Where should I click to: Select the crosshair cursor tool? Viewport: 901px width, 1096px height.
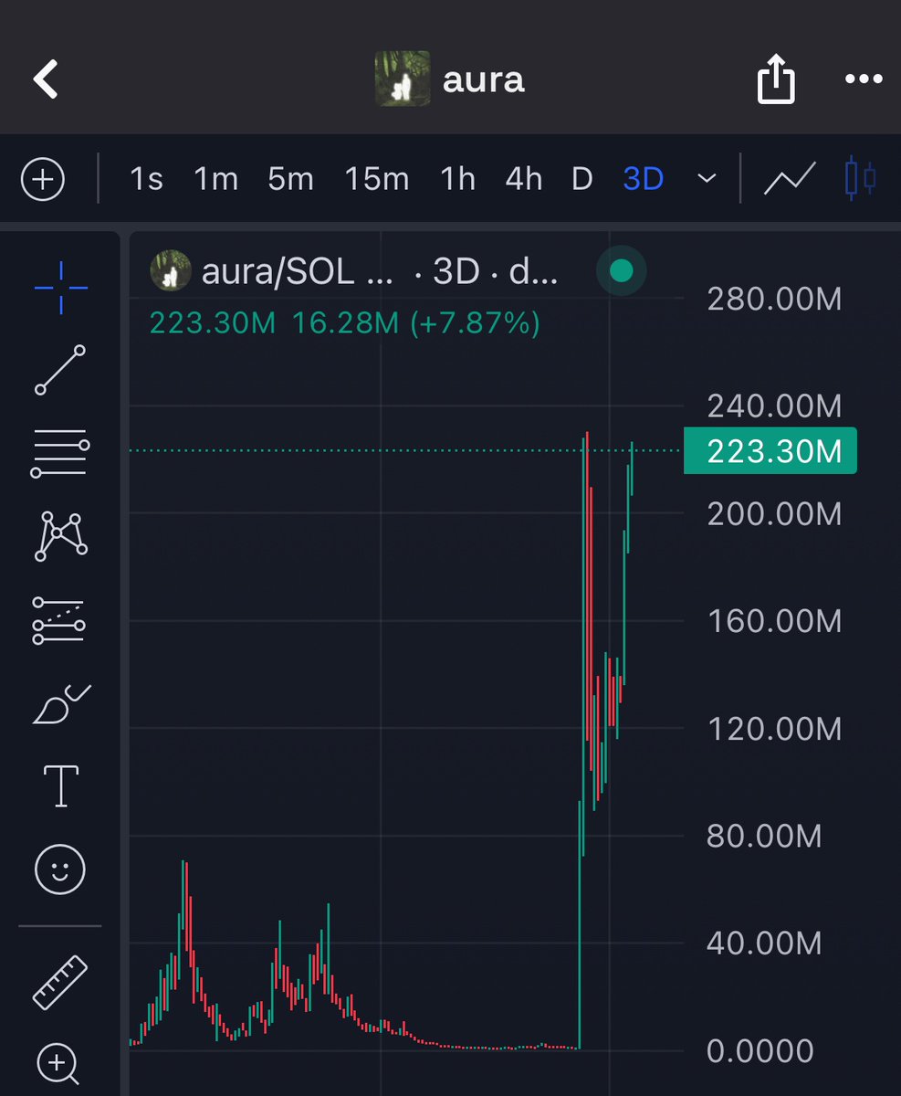61,288
